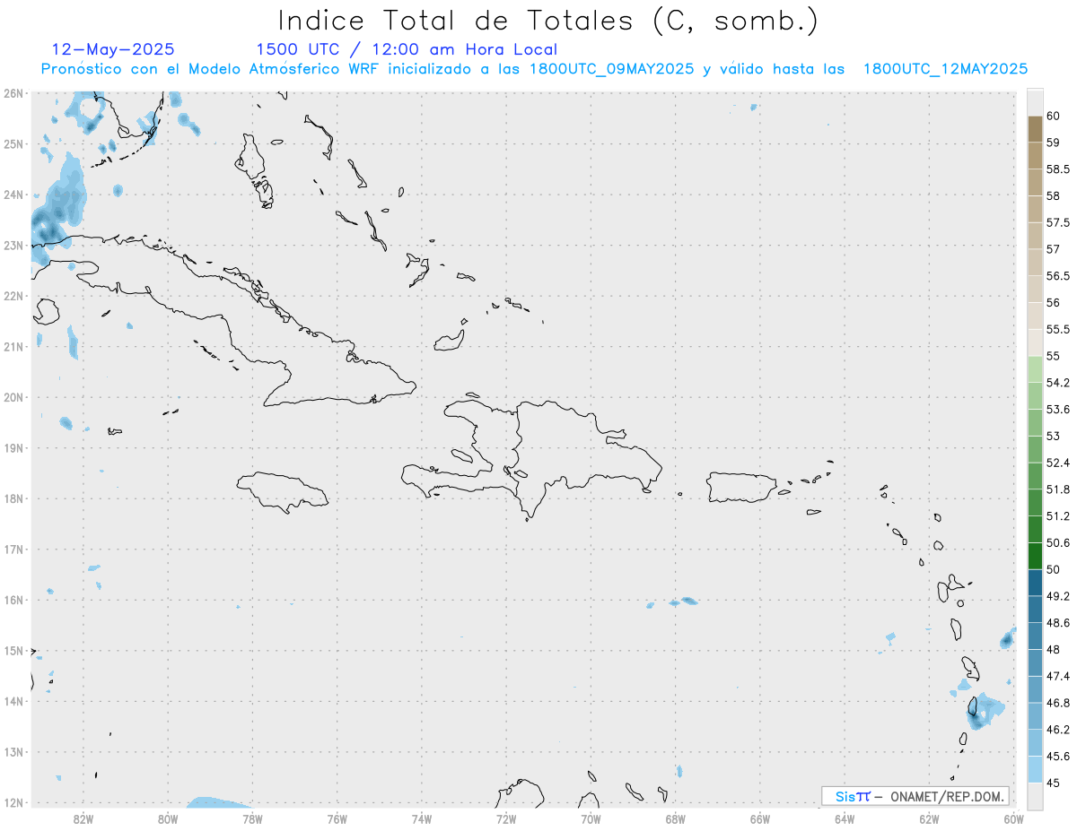Click the 70W longitude axis label
This screenshot has width=1077, height=831.
click(591, 818)
